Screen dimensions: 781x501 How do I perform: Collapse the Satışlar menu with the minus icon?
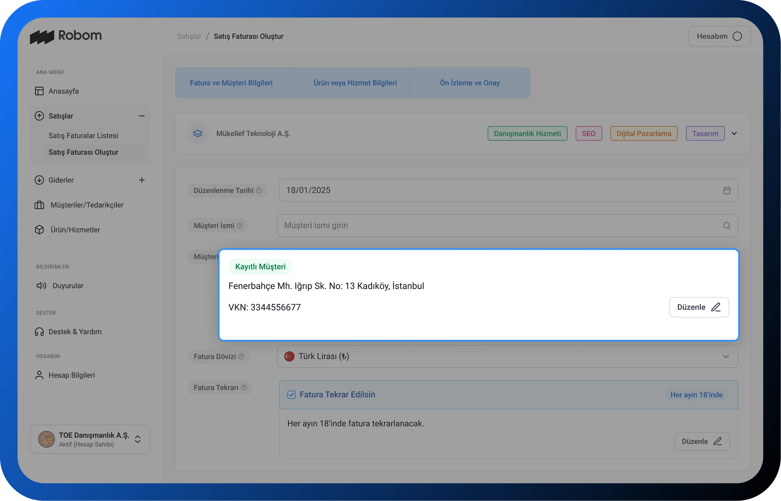point(142,116)
